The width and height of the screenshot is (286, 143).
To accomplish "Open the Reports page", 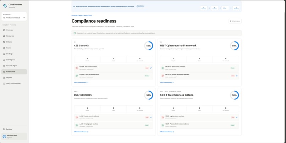I will click(x=14, y=78).
